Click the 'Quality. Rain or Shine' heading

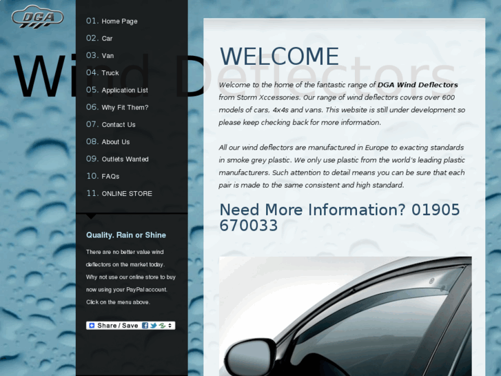click(x=126, y=235)
